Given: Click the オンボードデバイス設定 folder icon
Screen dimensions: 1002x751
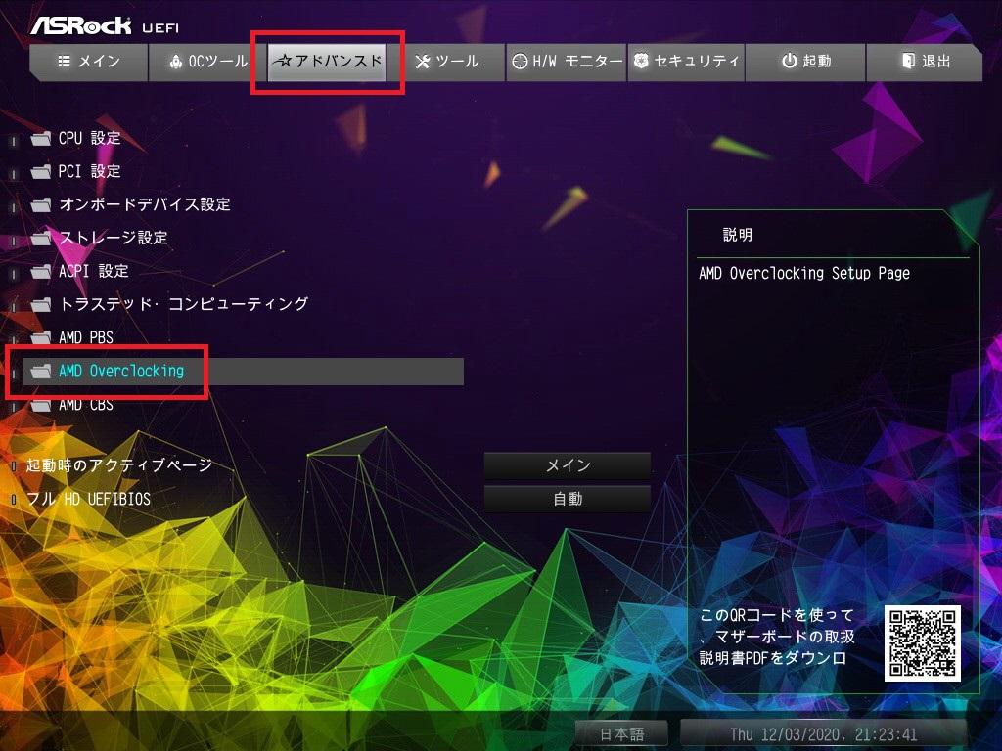Looking at the screenshot, I should tap(41, 204).
